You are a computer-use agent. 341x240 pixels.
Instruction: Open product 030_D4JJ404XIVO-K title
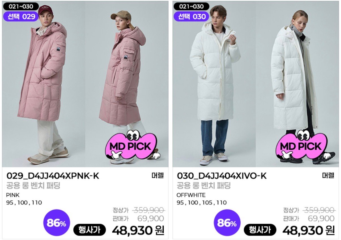tap(222, 176)
